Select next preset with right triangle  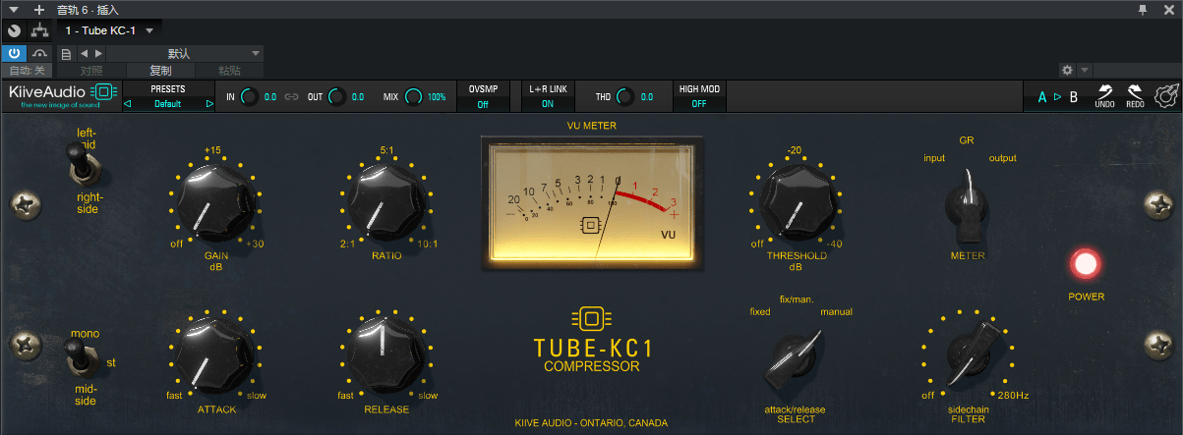point(209,103)
